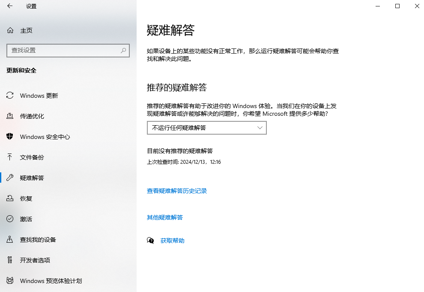
Task: Click inside the 查找设置 search field
Action: pyautogui.click(x=68, y=50)
